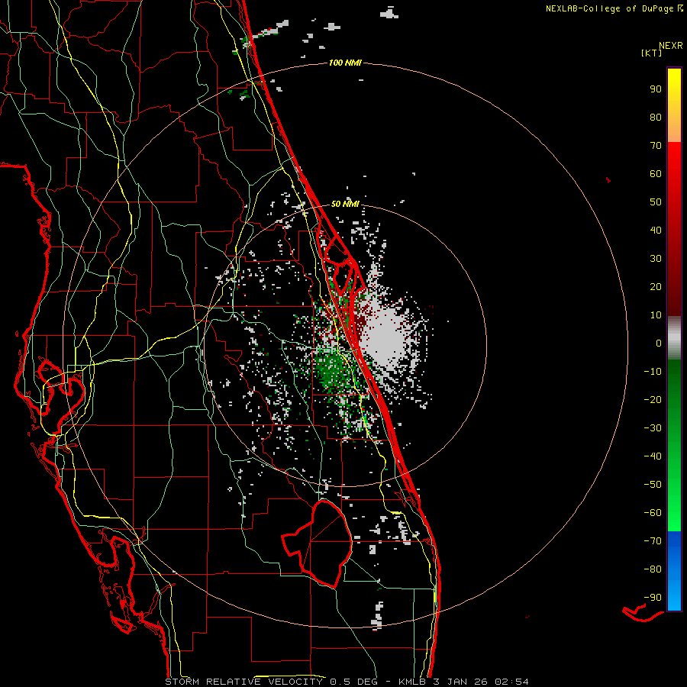
Task: Click the positive 70 scale value
Action: (x=656, y=146)
